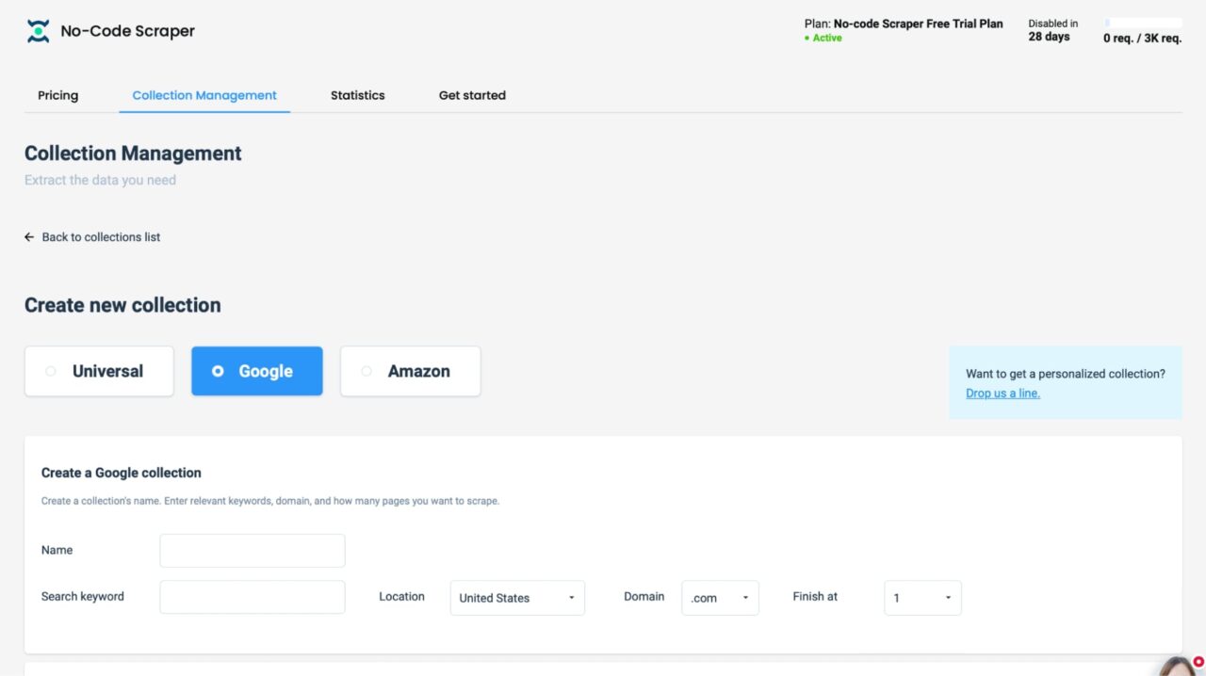Open the Finish at dropdown showing 1
The image size is (1206, 676).
(922, 598)
